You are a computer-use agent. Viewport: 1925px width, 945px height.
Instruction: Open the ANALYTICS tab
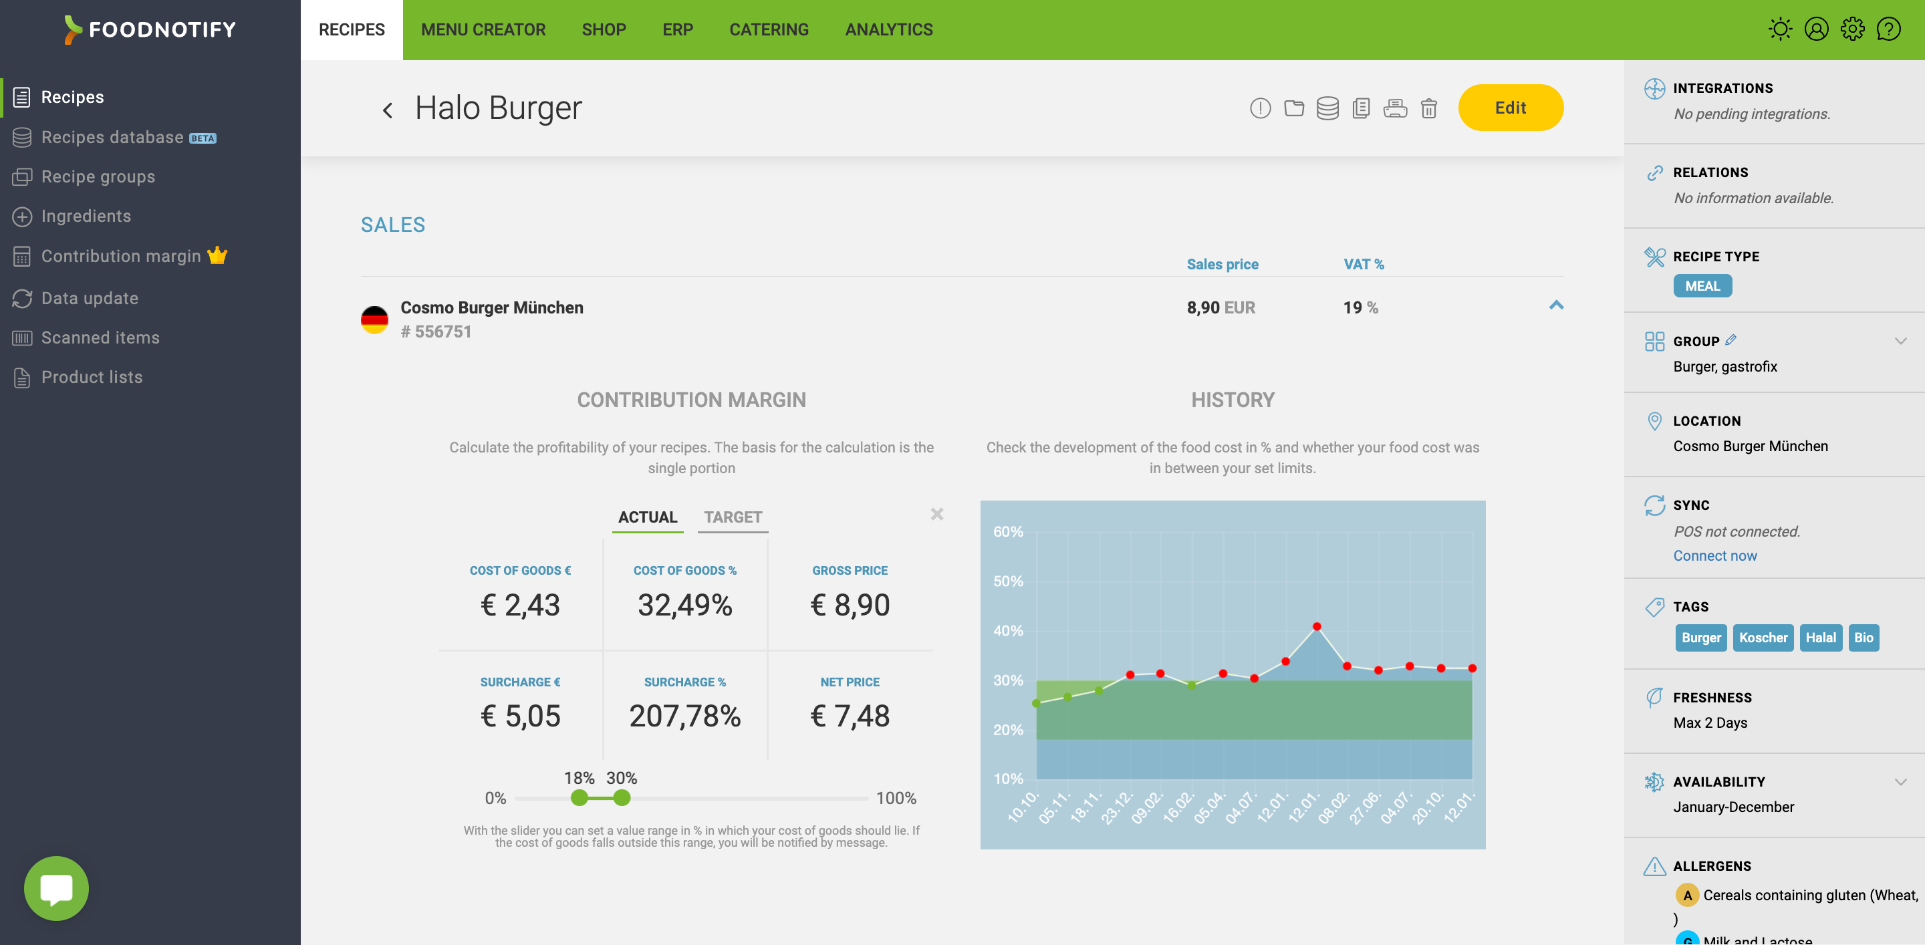pyautogui.click(x=888, y=29)
